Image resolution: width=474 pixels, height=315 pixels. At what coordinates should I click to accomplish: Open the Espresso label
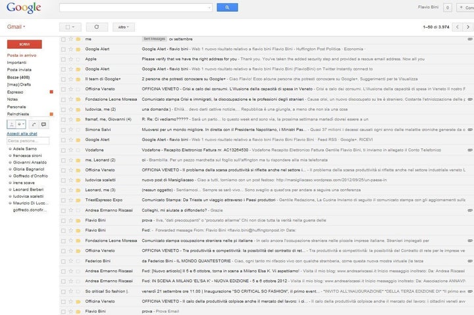(x=14, y=92)
